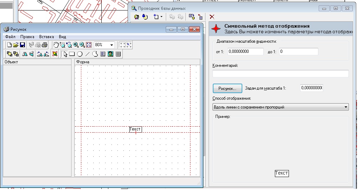The height and width of the screenshot is (190, 358).
Task: Click the Рисунок... button
Action: [x=228, y=89]
